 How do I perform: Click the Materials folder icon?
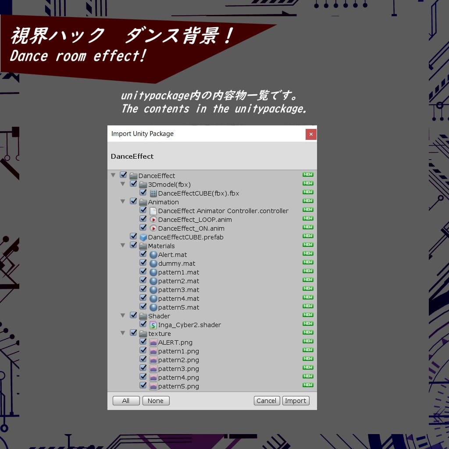(143, 246)
